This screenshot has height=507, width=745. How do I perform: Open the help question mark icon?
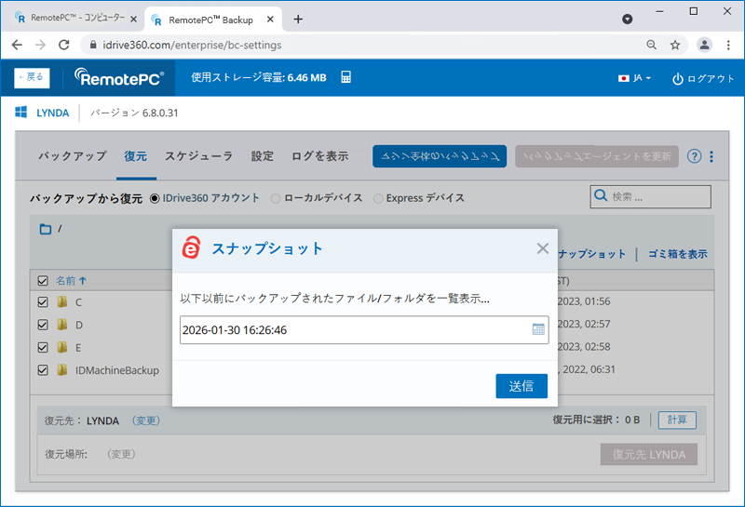pyautogui.click(x=694, y=156)
